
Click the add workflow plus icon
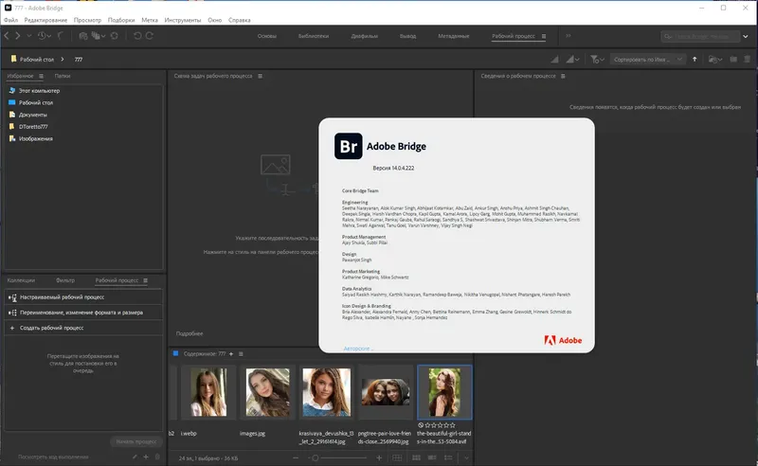[x=146, y=457]
